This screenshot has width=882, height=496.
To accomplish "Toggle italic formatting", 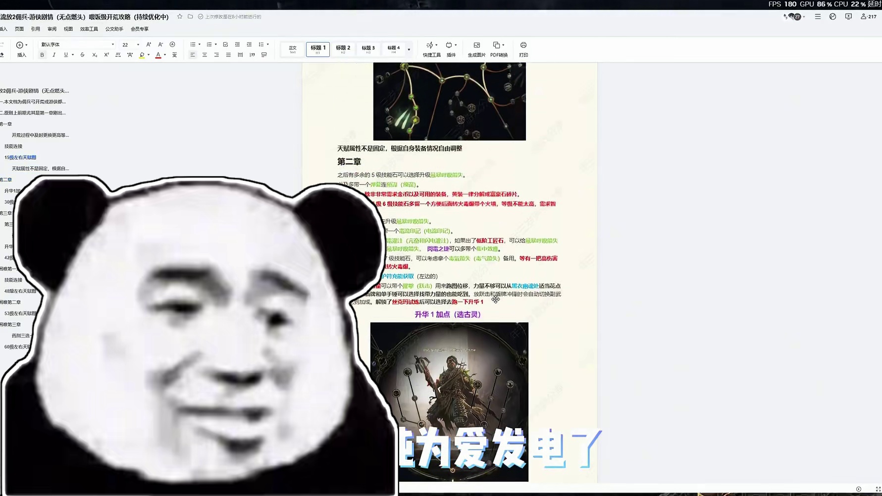I will (x=53, y=54).
